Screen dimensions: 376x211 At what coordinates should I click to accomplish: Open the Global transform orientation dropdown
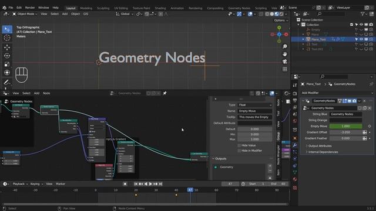[125, 14]
